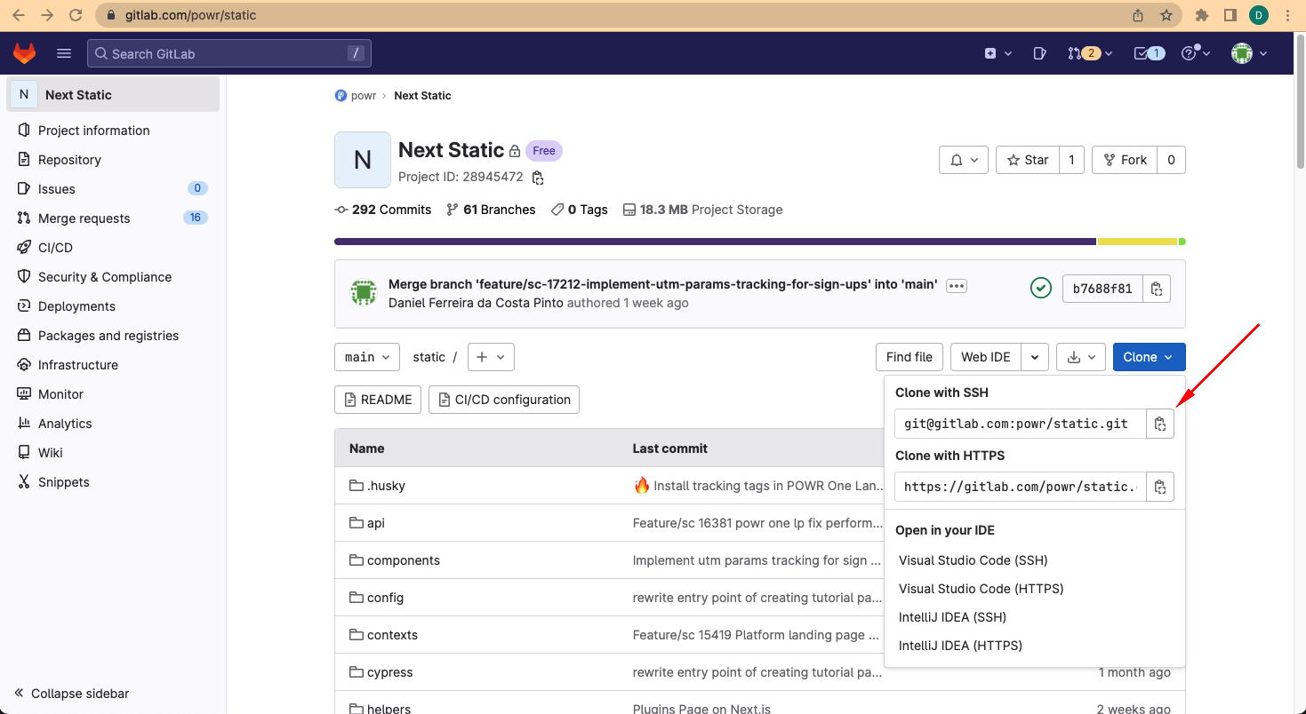Open the To-Do list icon
The height and width of the screenshot is (714, 1306).
click(1148, 53)
